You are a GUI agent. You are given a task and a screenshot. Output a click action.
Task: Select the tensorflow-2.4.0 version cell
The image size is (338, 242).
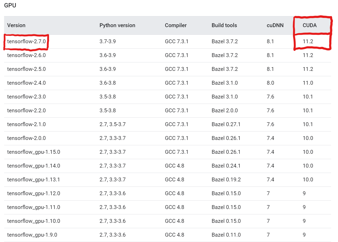pos(27,83)
